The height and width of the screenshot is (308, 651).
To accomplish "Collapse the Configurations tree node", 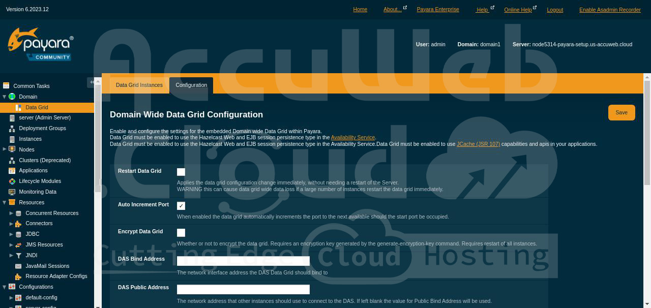I will coord(5,287).
